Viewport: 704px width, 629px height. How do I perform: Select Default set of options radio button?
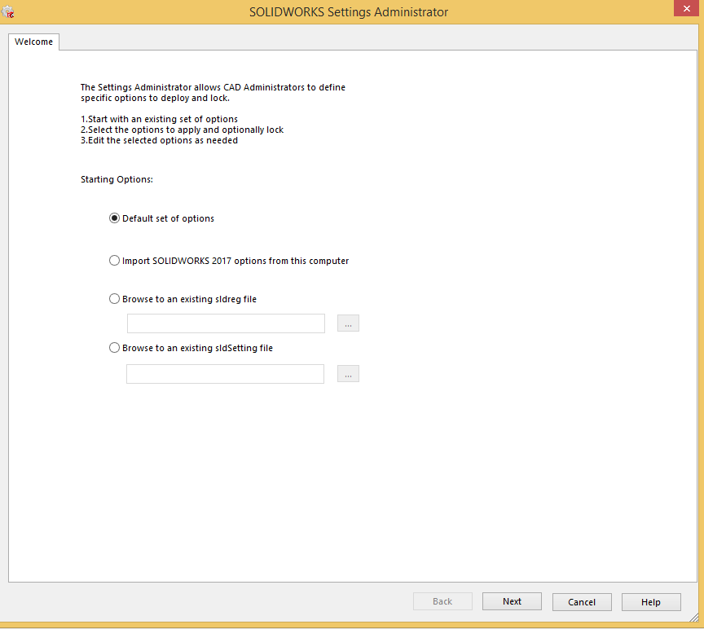pyautogui.click(x=115, y=218)
